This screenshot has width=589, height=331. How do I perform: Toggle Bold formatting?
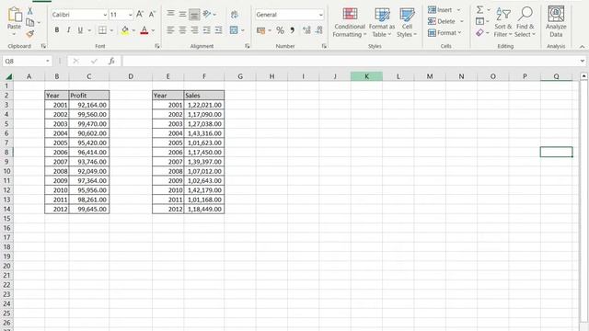tap(57, 30)
